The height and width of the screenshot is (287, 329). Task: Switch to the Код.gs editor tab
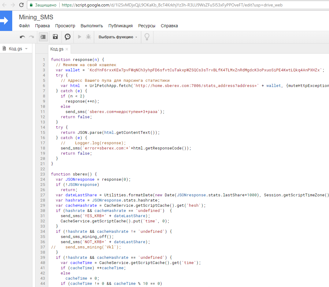point(57,49)
